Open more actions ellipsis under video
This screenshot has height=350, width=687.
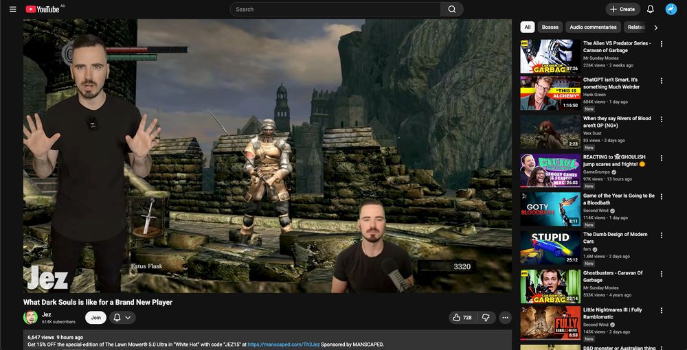point(505,318)
